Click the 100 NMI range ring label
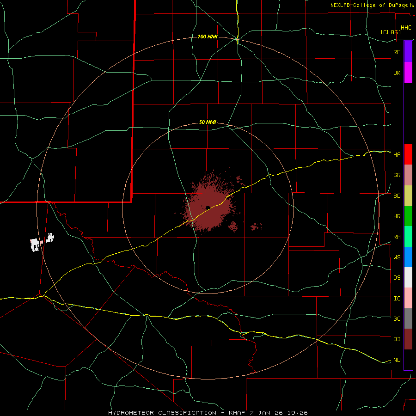 [x=208, y=37]
